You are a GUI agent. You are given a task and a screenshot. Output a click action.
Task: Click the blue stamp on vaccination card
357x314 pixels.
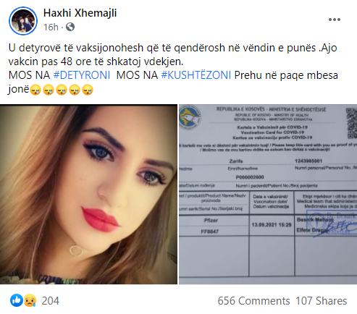tap(332, 222)
